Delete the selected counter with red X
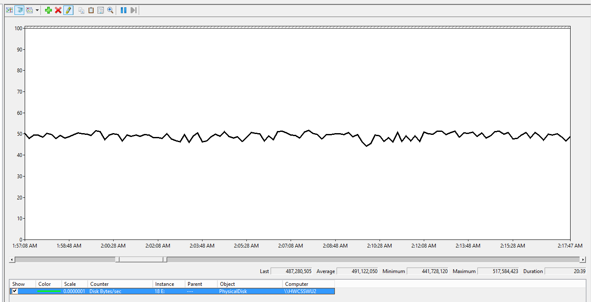The image size is (591, 302). click(58, 10)
